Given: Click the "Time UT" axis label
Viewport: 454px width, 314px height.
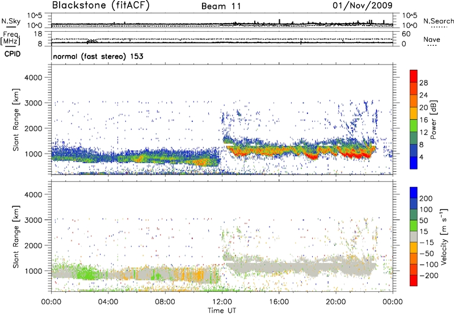Looking at the screenshot, I should tap(222, 311).
